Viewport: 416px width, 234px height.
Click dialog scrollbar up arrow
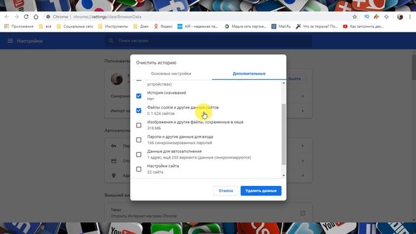(x=283, y=83)
